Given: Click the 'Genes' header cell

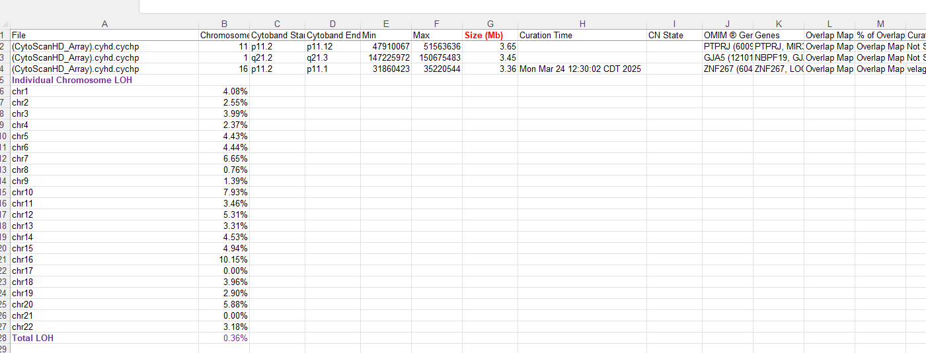Looking at the screenshot, I should [779, 35].
